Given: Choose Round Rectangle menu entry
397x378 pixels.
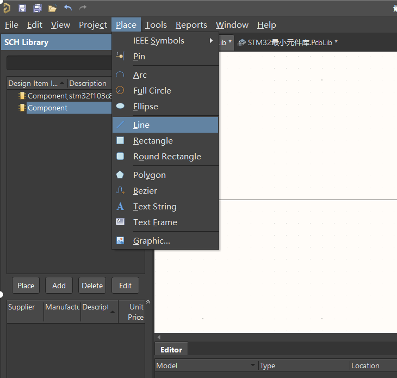Looking at the screenshot, I should [165, 156].
